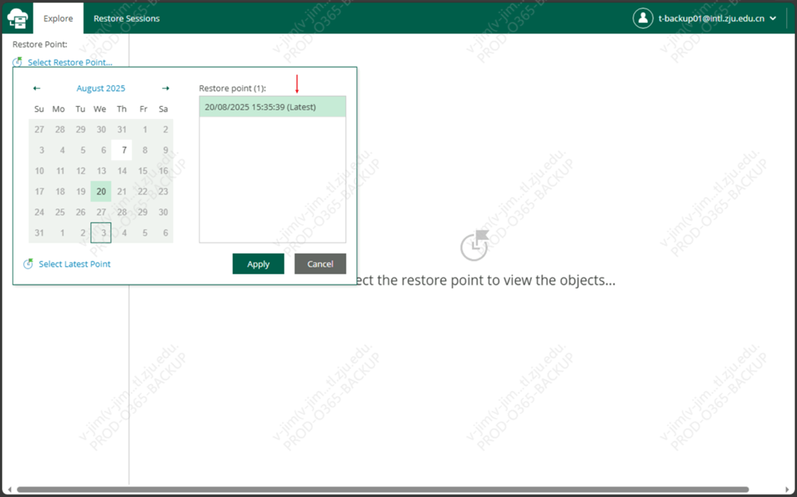Click the user account avatar icon
The image size is (797, 497).
[x=642, y=19]
